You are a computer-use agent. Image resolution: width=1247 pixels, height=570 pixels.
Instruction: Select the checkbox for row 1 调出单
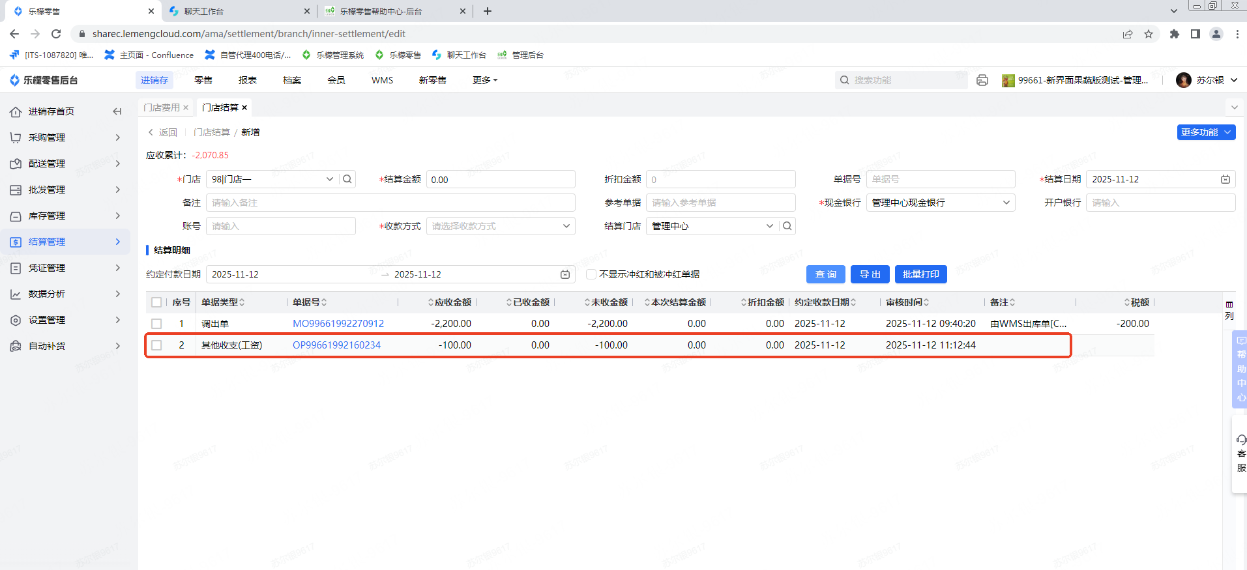click(156, 324)
